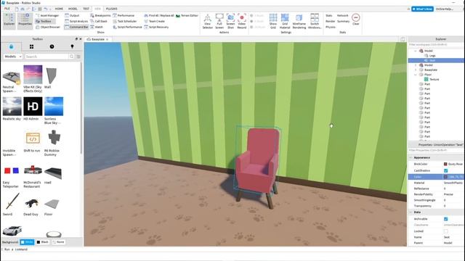Screen dimensions: 465x261
Task: Open the Task Scheduler
Action: 124,21
